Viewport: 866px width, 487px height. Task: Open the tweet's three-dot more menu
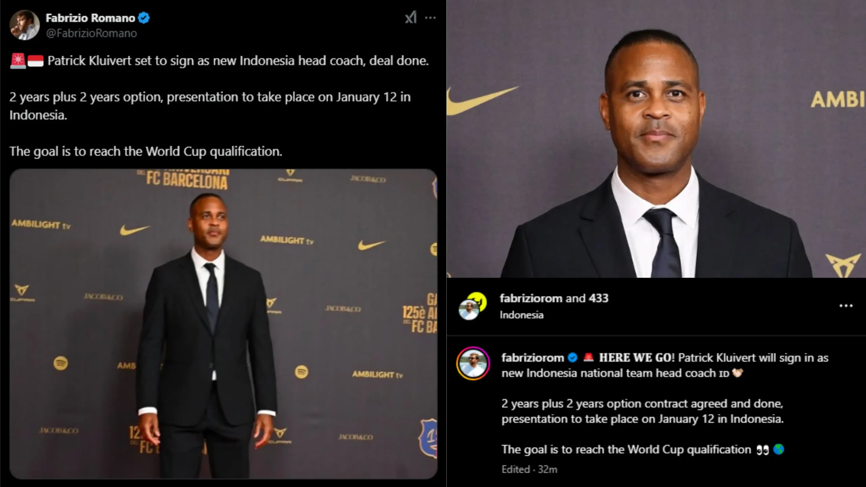click(430, 18)
